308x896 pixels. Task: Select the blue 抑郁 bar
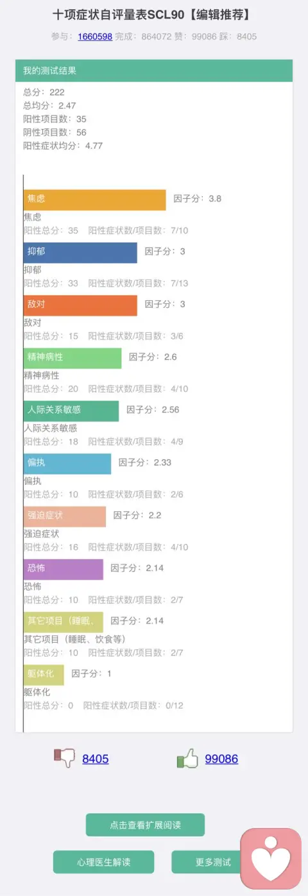click(x=80, y=252)
